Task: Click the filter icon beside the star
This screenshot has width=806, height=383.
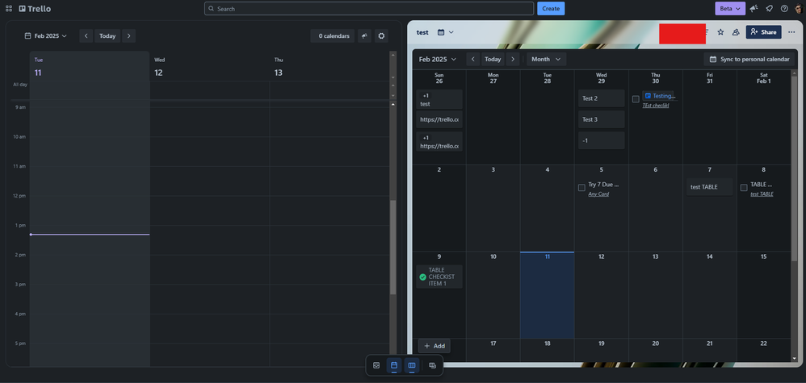Action: (707, 31)
